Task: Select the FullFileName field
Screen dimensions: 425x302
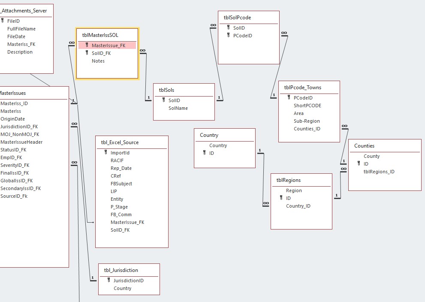Action: pyautogui.click(x=21, y=29)
